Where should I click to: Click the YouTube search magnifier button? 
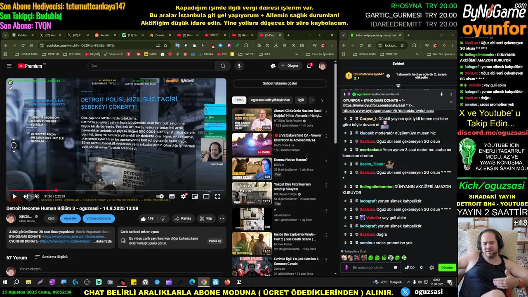[x=223, y=66]
